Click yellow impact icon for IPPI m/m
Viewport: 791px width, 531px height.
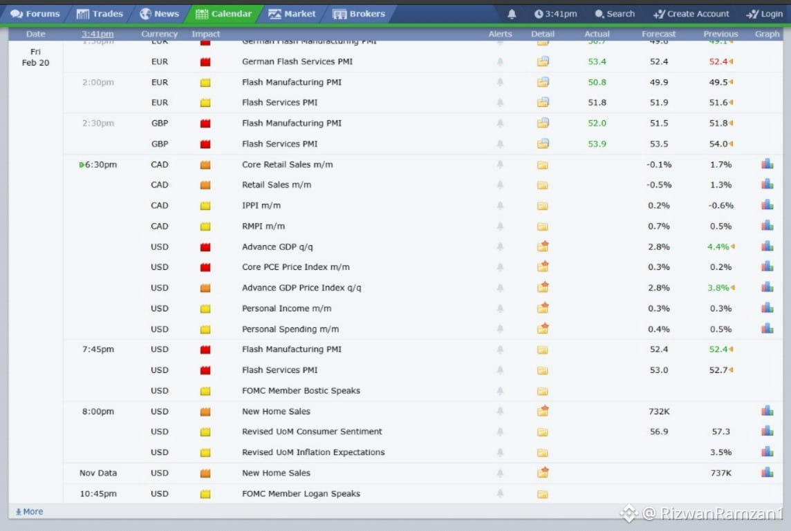(x=205, y=206)
